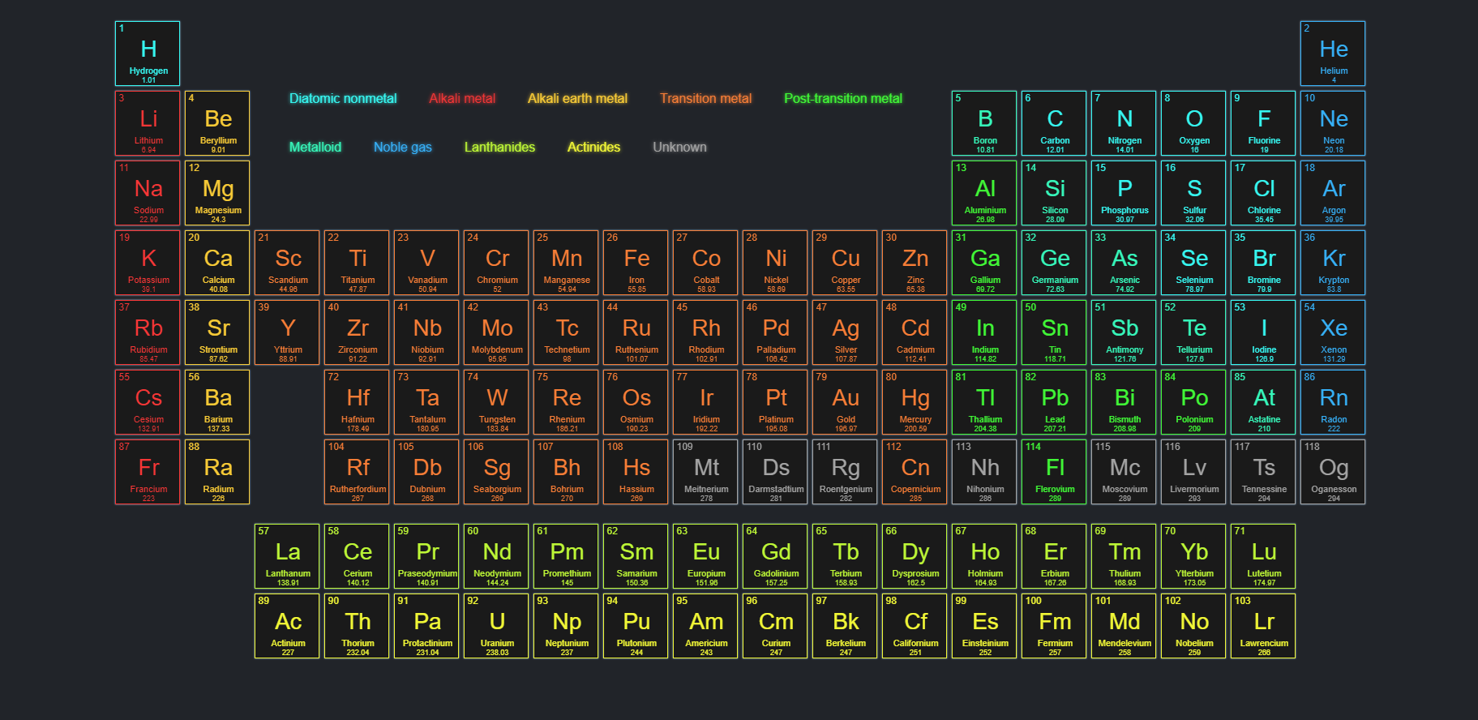Click the Platinum element tile
The height and width of the screenshot is (720, 1478).
(775, 402)
